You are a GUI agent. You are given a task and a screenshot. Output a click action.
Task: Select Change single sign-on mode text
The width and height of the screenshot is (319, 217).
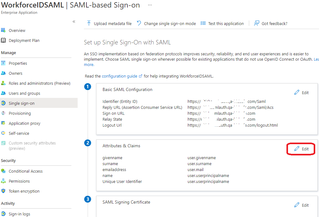point(170,23)
